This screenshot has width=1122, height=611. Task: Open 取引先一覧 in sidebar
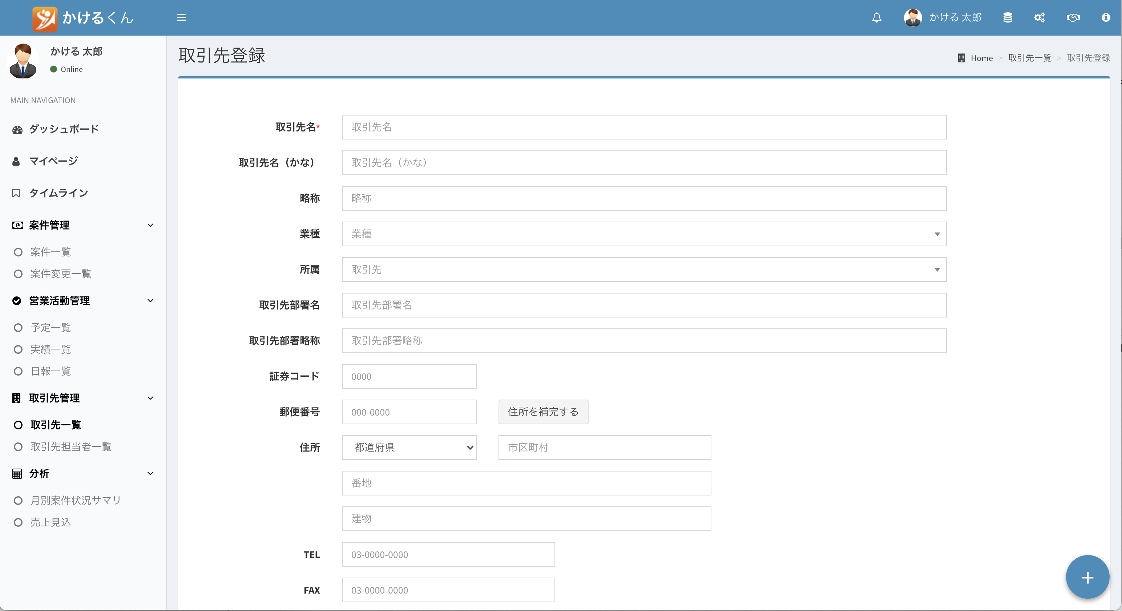tap(56, 425)
